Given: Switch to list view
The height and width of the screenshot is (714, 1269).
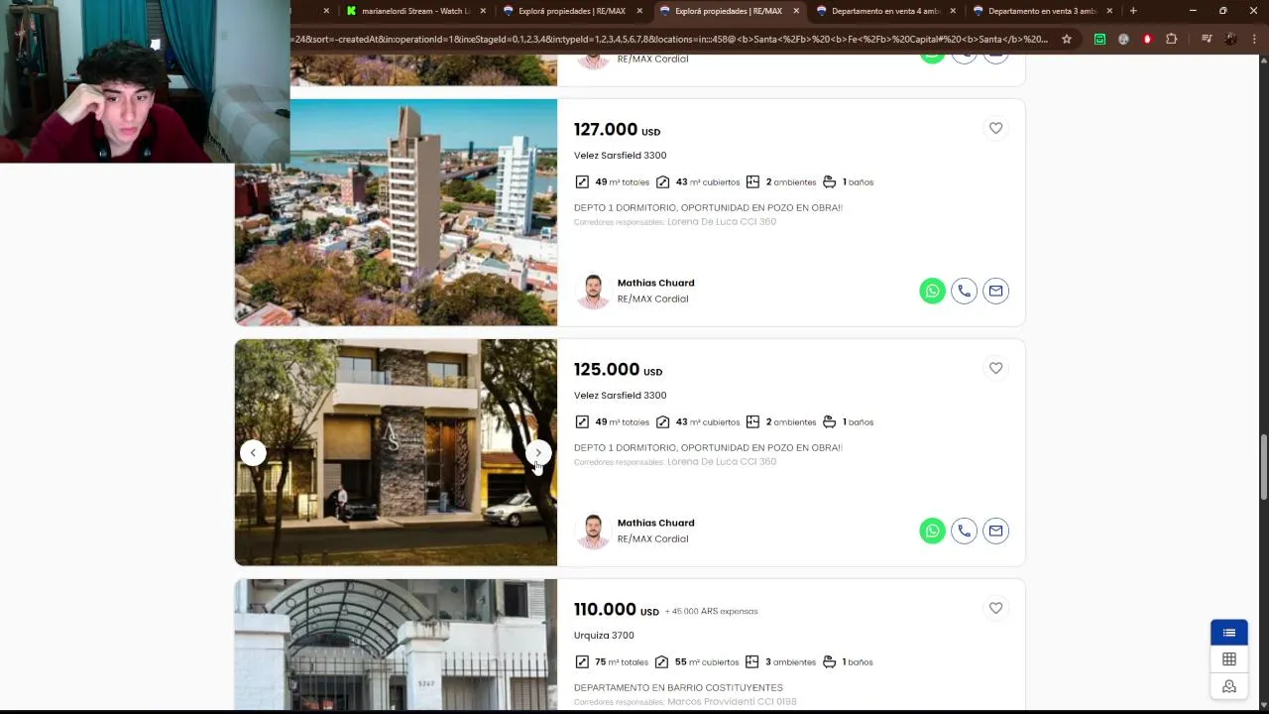Looking at the screenshot, I should [1228, 633].
